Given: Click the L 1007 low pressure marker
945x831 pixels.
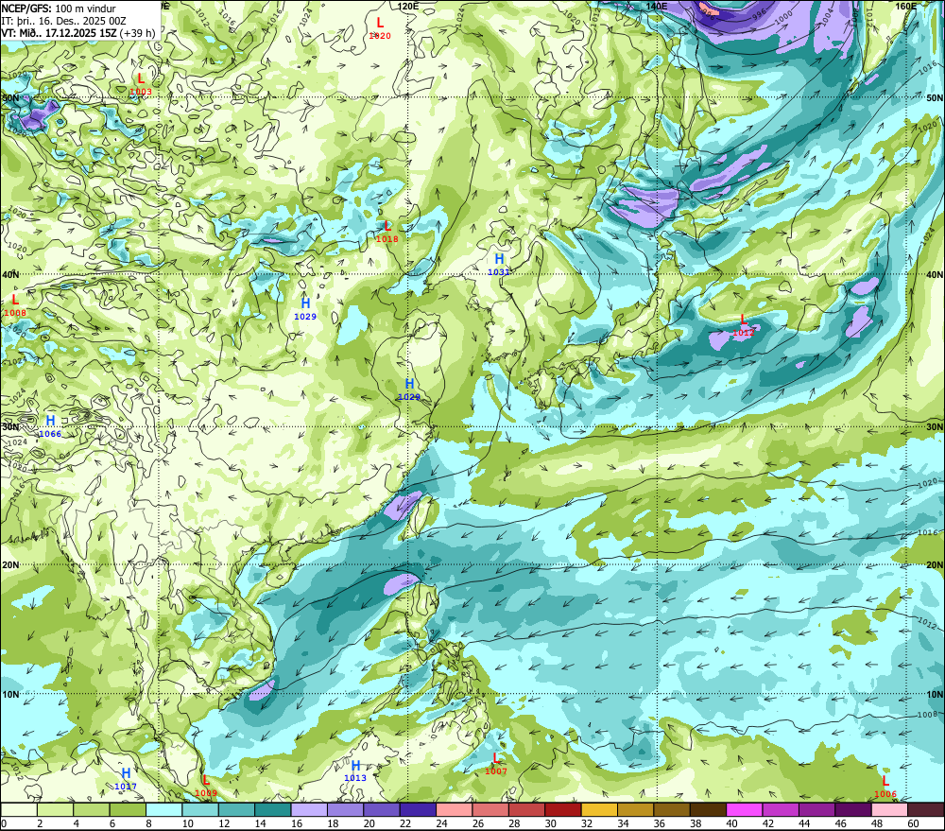Looking at the screenshot, I should (x=496, y=764).
